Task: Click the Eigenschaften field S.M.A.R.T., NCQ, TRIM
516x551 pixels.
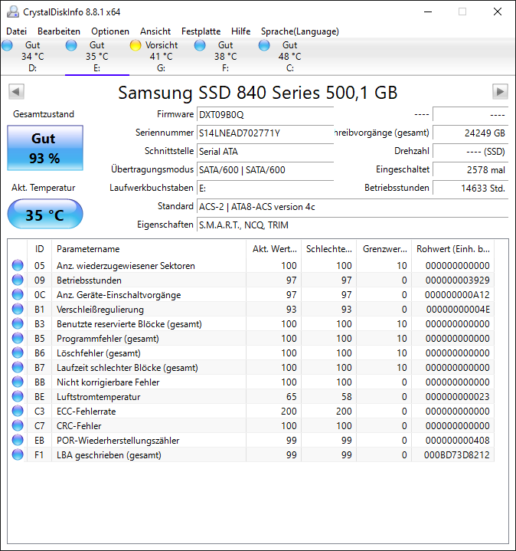Action: coord(352,225)
